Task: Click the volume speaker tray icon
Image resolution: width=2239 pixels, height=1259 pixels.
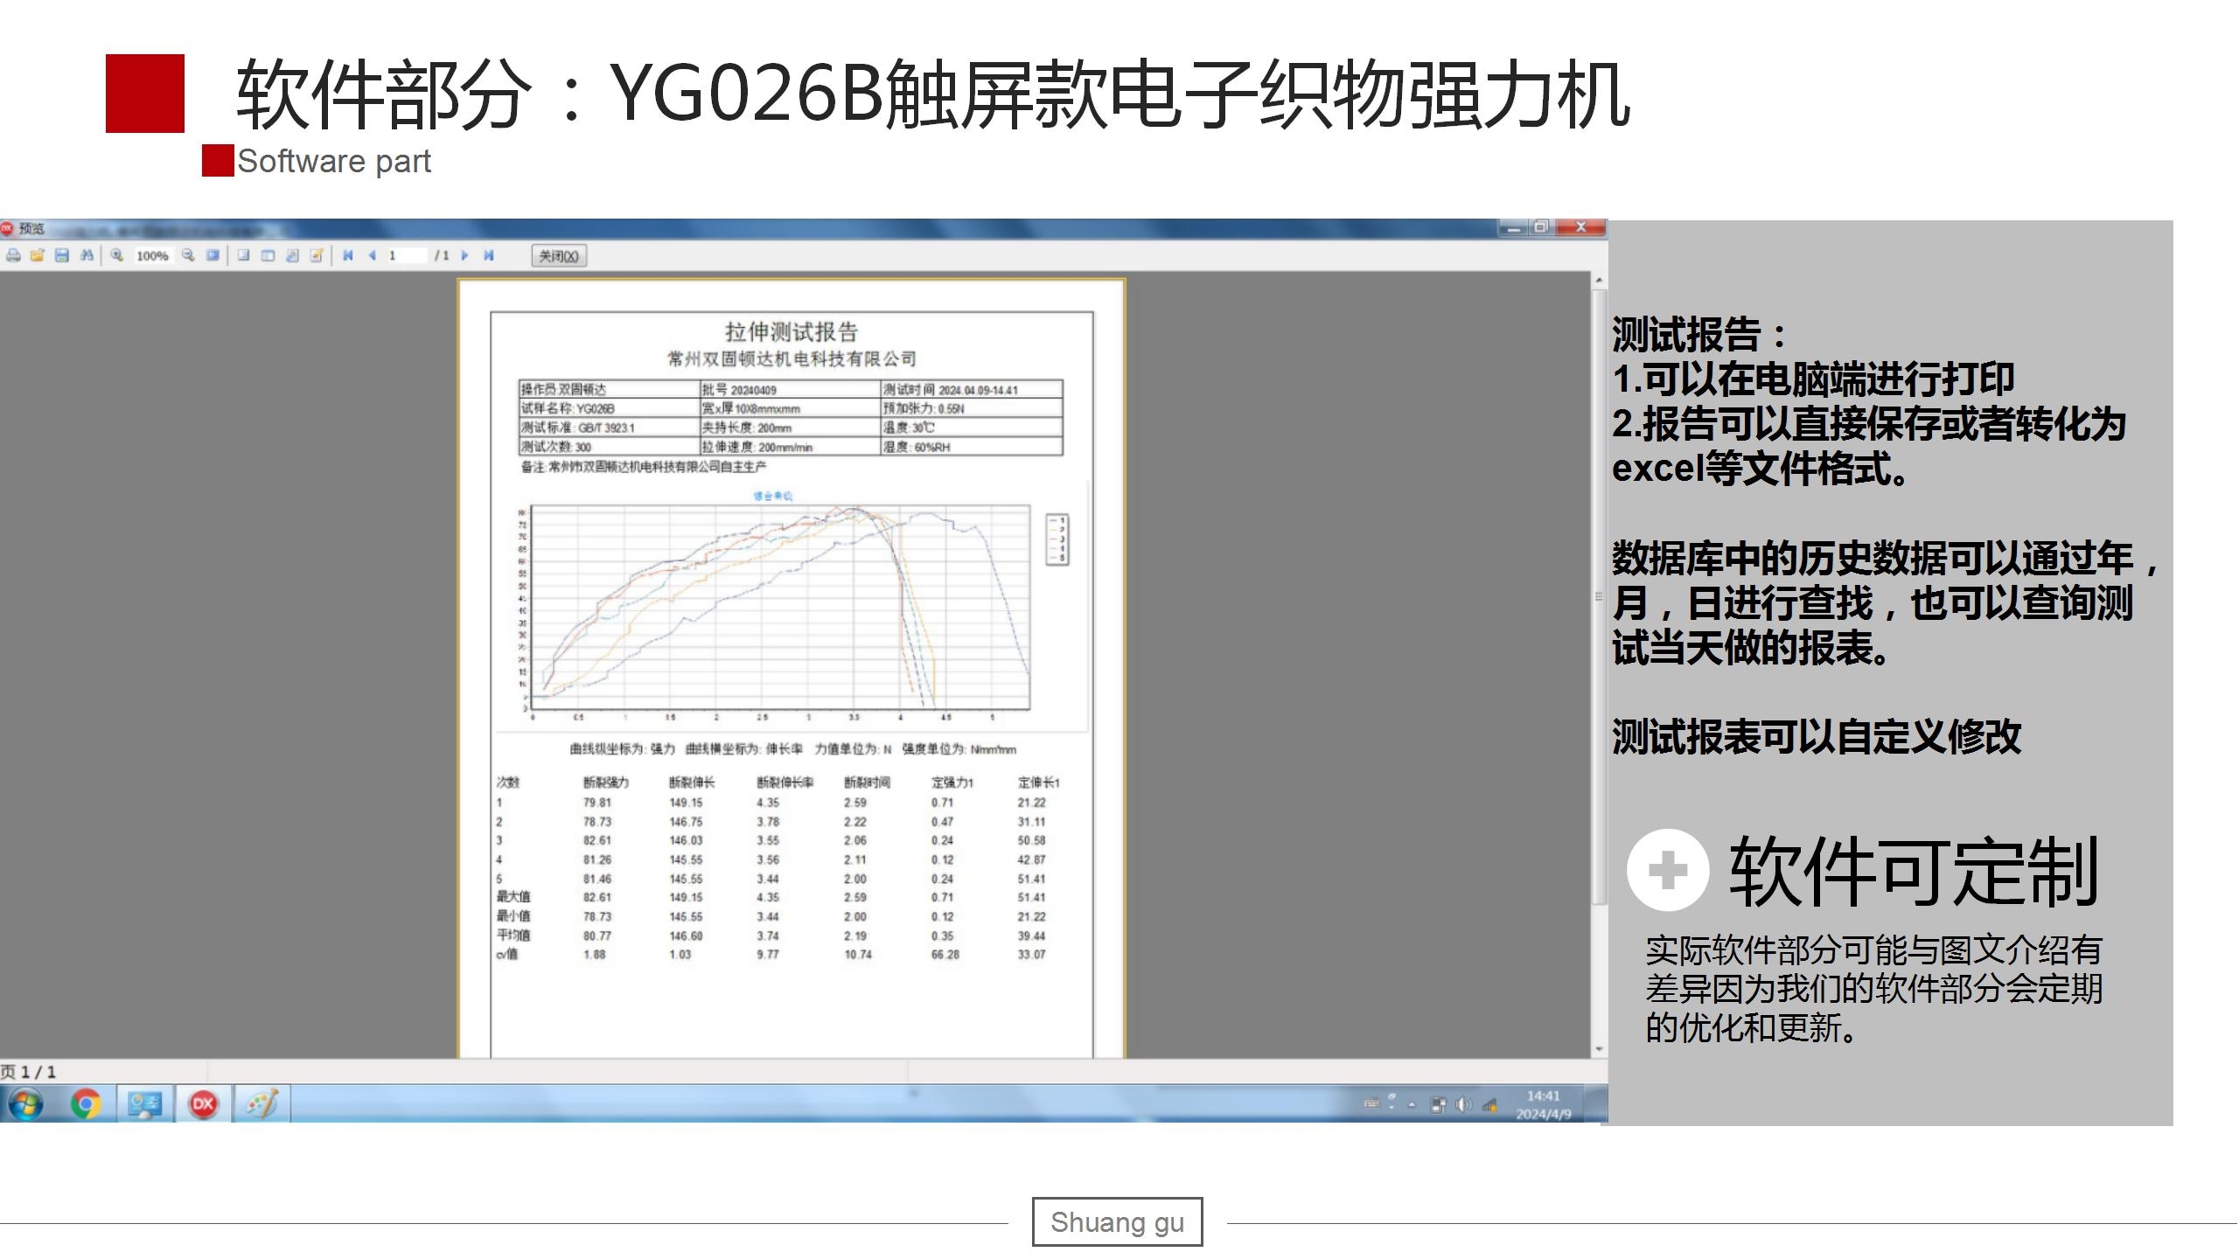Action: point(1463,1105)
